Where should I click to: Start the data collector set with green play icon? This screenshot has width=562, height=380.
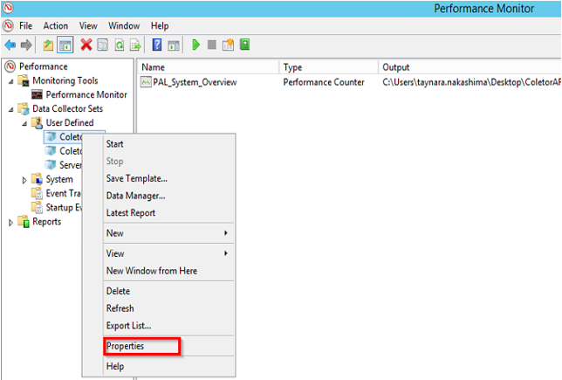tap(195, 45)
